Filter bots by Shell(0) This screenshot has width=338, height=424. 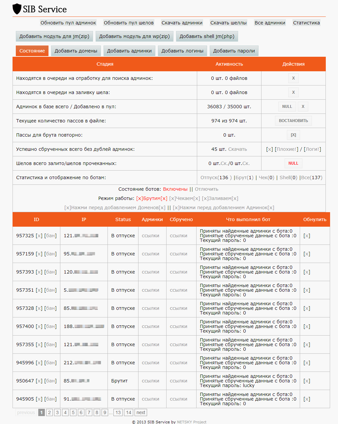pyautogui.click(x=289, y=178)
